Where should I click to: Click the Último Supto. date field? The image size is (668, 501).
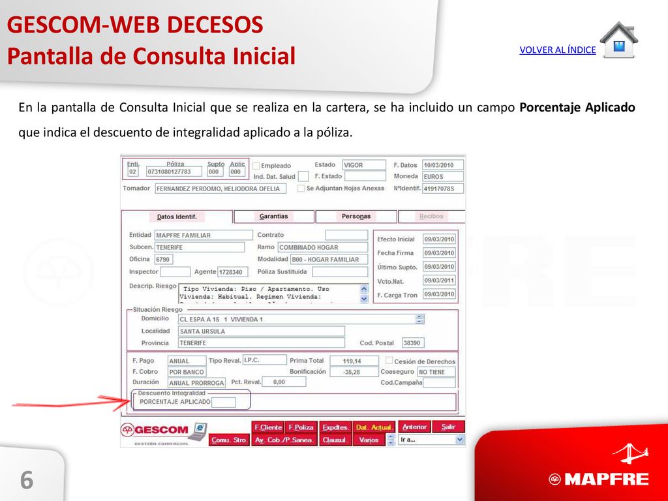[x=439, y=267]
